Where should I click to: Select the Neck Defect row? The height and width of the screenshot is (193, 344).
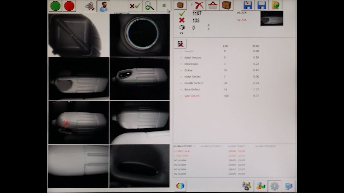(220, 77)
